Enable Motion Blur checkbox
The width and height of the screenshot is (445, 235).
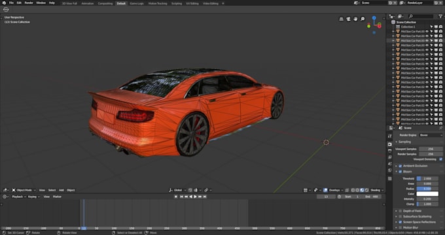coord(400,228)
